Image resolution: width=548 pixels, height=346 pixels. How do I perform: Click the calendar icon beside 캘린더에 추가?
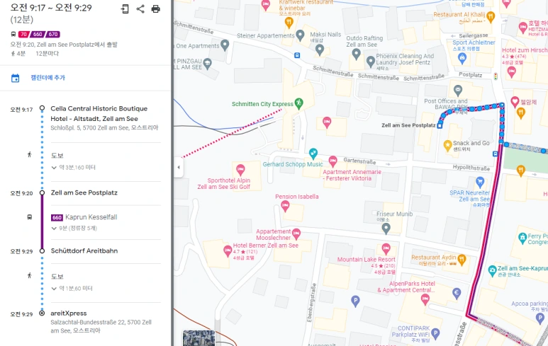pos(16,78)
